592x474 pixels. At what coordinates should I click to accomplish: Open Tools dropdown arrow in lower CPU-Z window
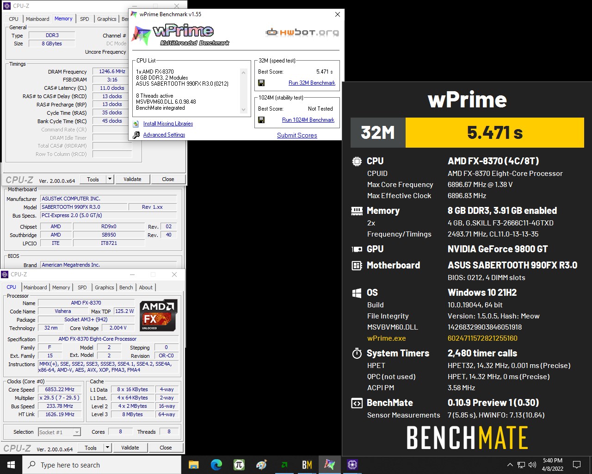pos(107,448)
